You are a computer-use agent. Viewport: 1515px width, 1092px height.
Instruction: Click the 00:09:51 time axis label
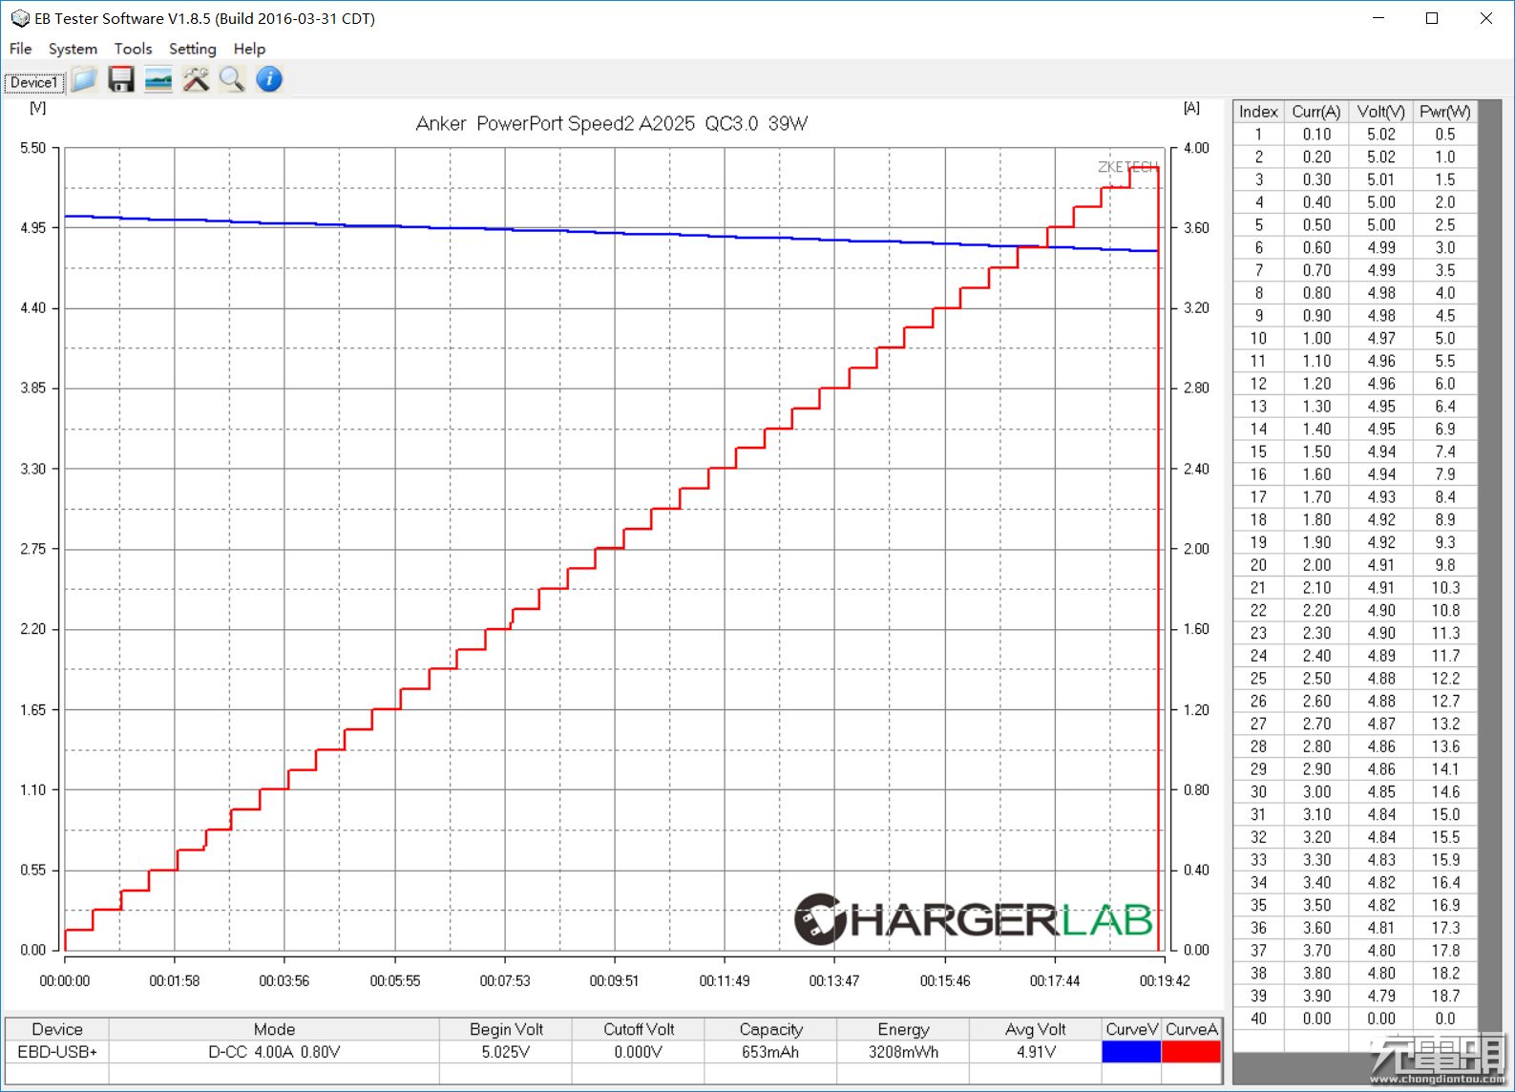coord(614,980)
